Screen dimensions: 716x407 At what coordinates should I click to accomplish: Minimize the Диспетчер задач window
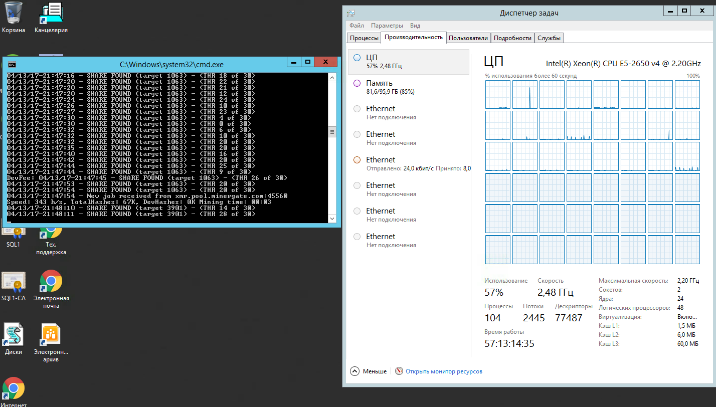[x=670, y=10]
